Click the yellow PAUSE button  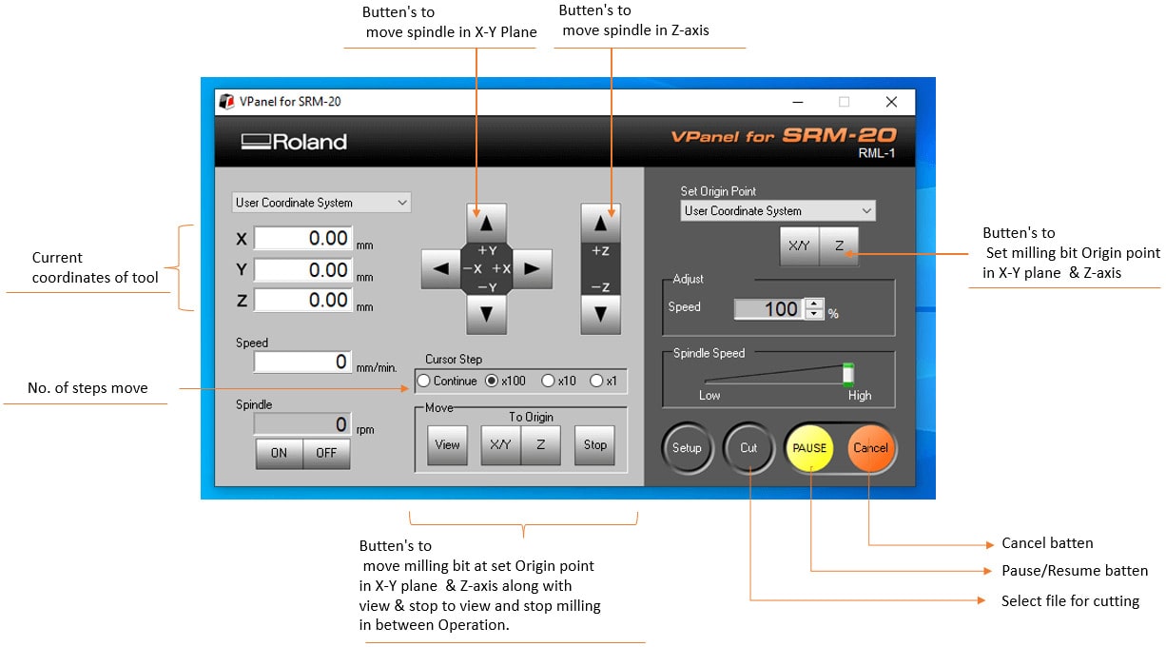809,448
